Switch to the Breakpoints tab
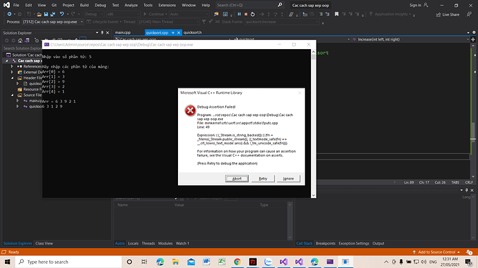 [x=326, y=243]
